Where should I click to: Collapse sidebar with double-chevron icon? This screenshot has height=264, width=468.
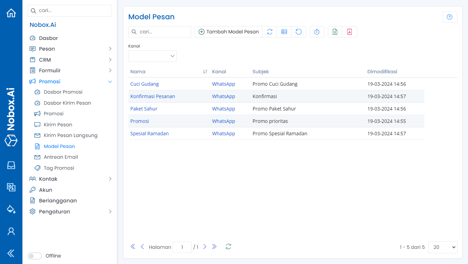[x=11, y=253]
